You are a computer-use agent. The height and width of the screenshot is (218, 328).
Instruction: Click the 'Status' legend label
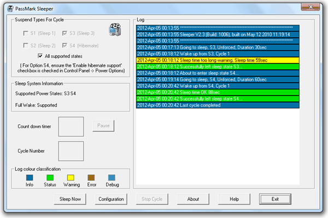(x=50, y=185)
